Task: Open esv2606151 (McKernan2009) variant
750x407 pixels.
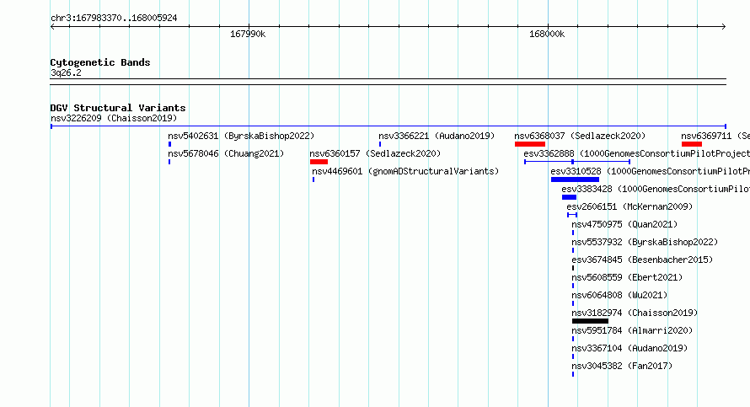Action: 629,206
